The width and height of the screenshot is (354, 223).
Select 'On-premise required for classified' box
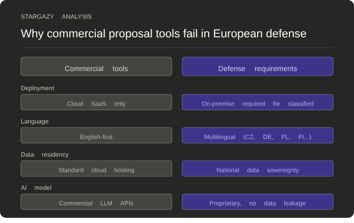(258, 103)
